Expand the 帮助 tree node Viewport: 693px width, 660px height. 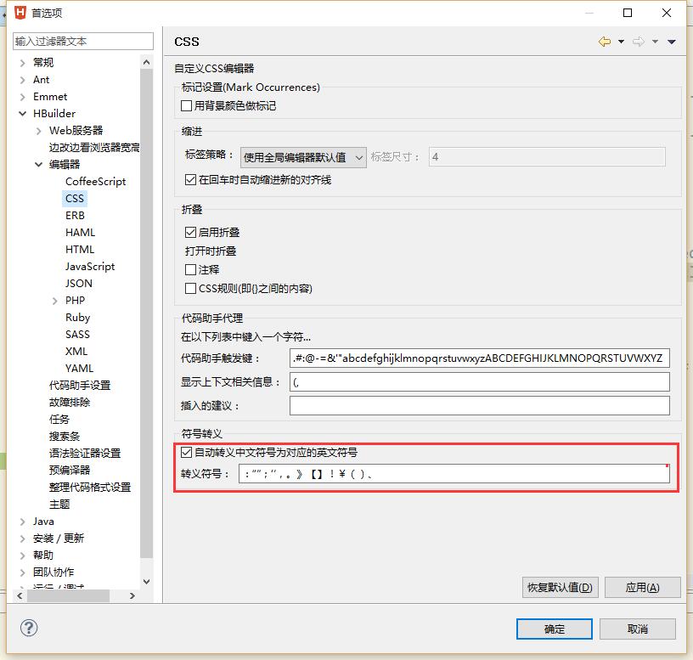23,556
